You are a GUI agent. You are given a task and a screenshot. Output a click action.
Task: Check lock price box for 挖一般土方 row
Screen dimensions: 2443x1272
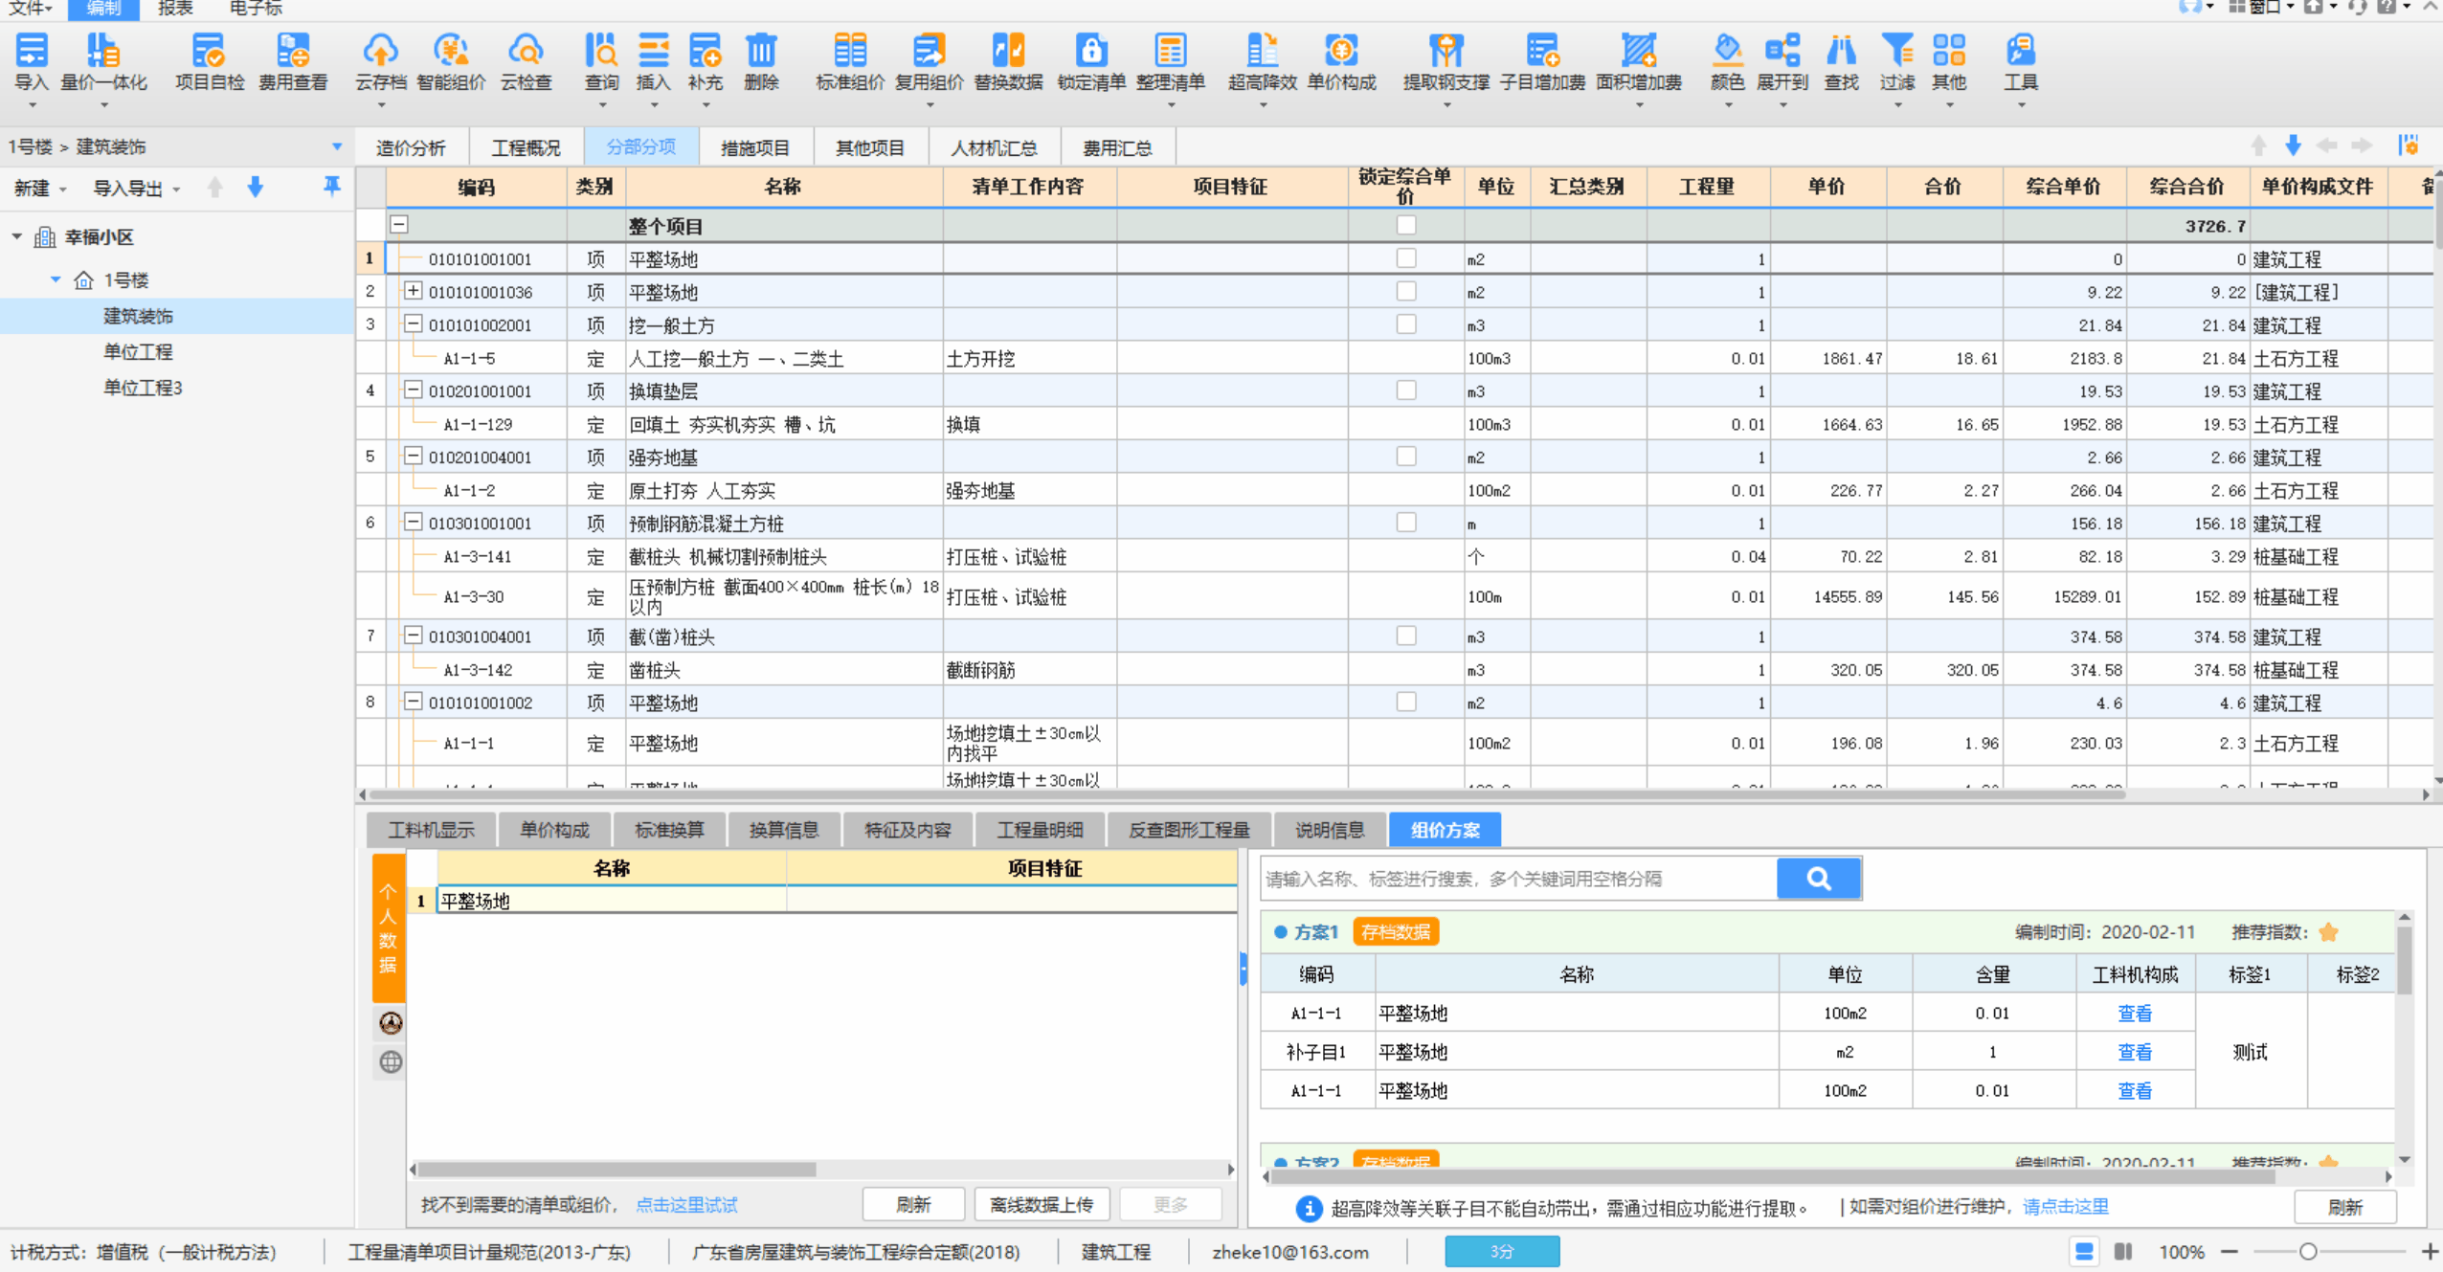point(1405,324)
